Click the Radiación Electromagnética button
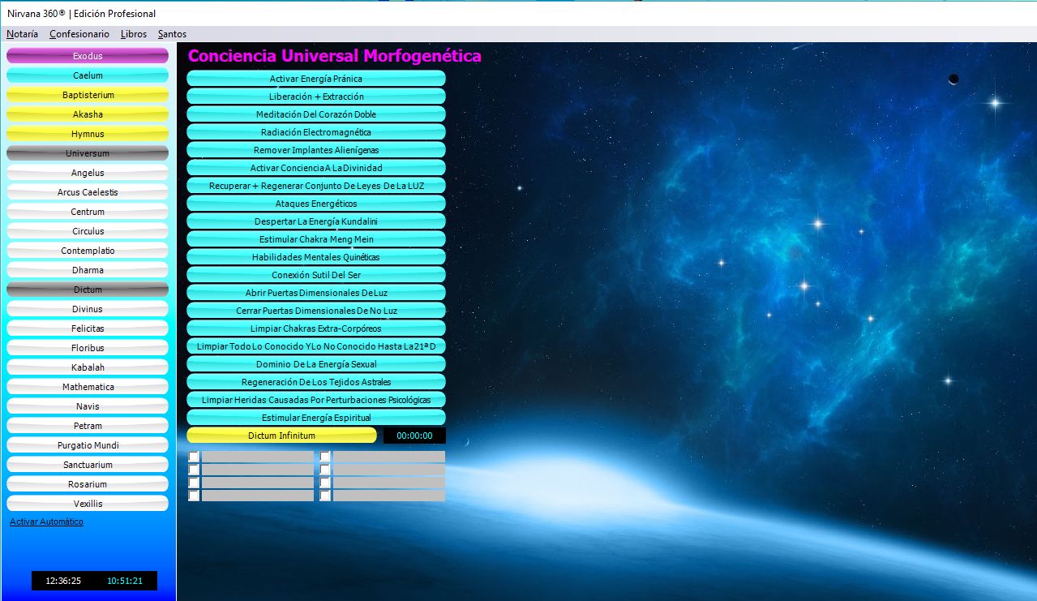Viewport: 1037px width, 601px height. 316,132
